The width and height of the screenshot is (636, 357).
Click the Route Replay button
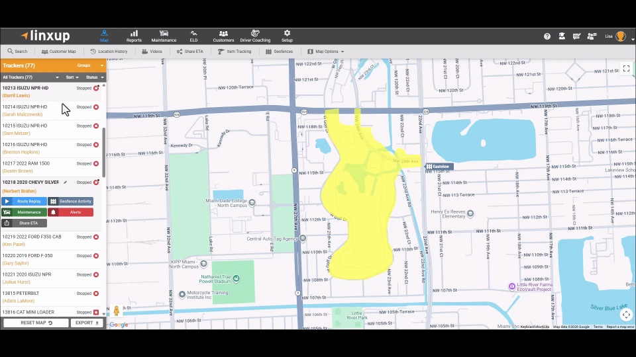(24, 201)
